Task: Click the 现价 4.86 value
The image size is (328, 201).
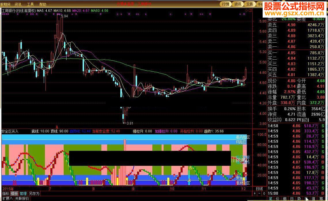Action: pos(291,81)
